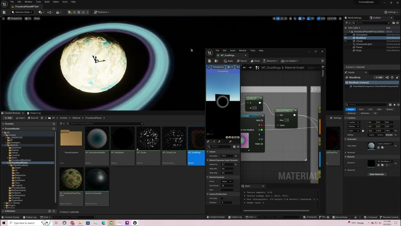The height and width of the screenshot is (226, 401).
Task: Open Details panel settings gear
Action: (398, 105)
